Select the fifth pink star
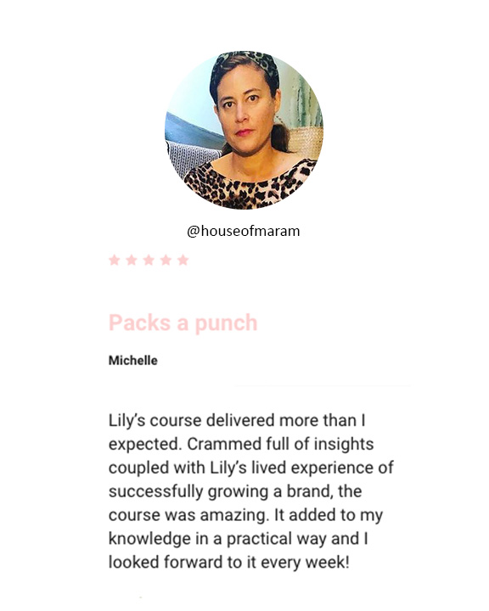Image resolution: width=489 pixels, height=611 pixels. (x=183, y=260)
